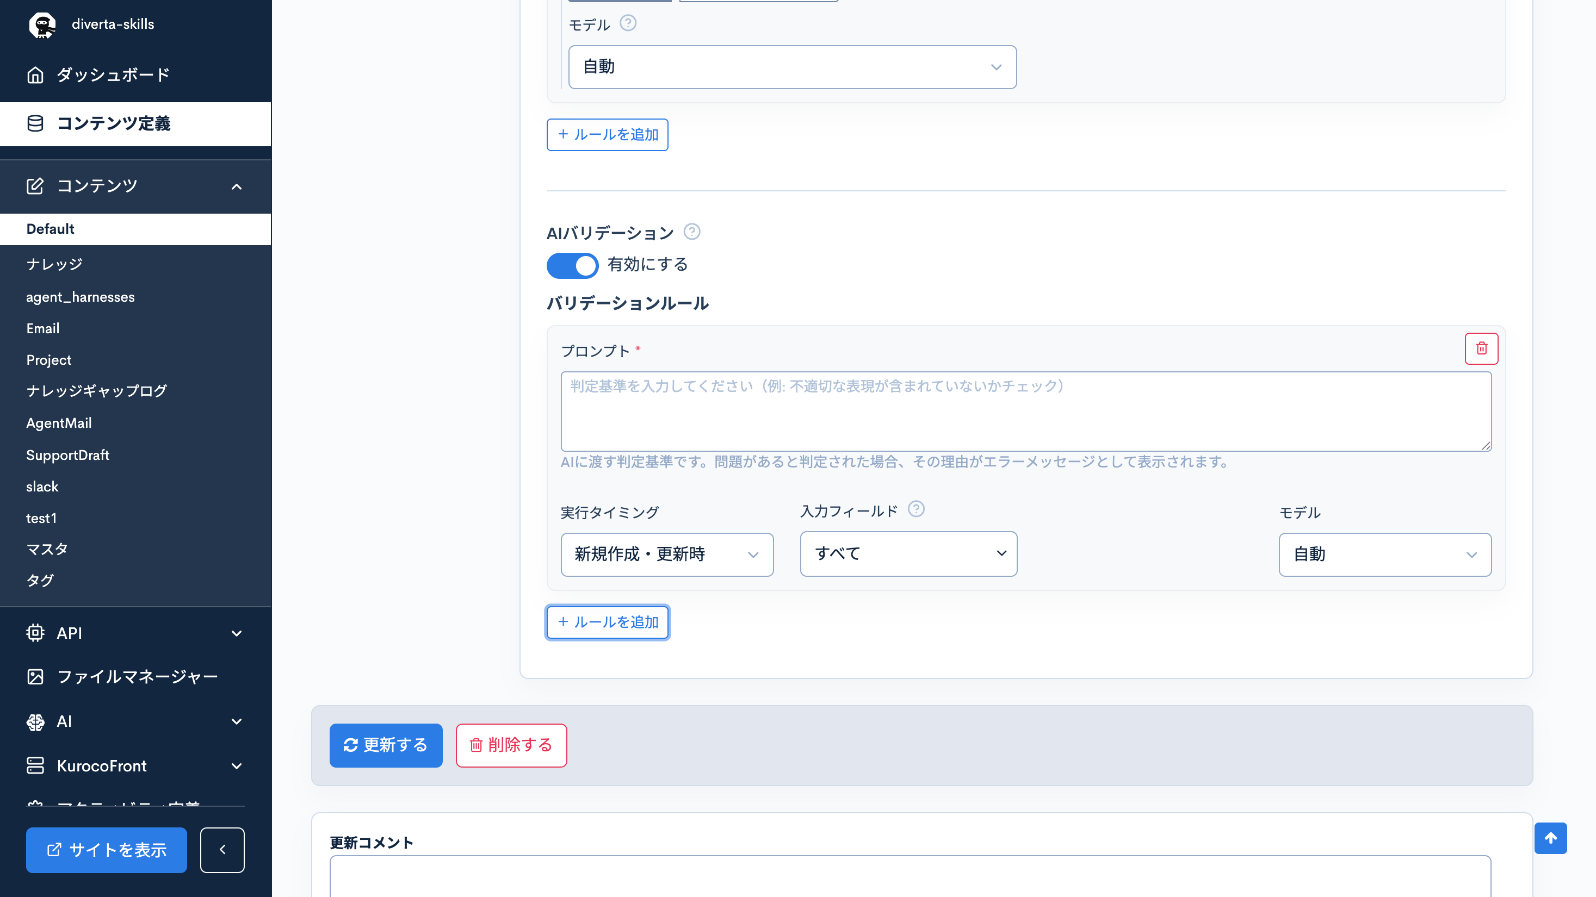Open the 実行タイミング dropdown
The height and width of the screenshot is (897, 1596).
pyautogui.click(x=667, y=554)
